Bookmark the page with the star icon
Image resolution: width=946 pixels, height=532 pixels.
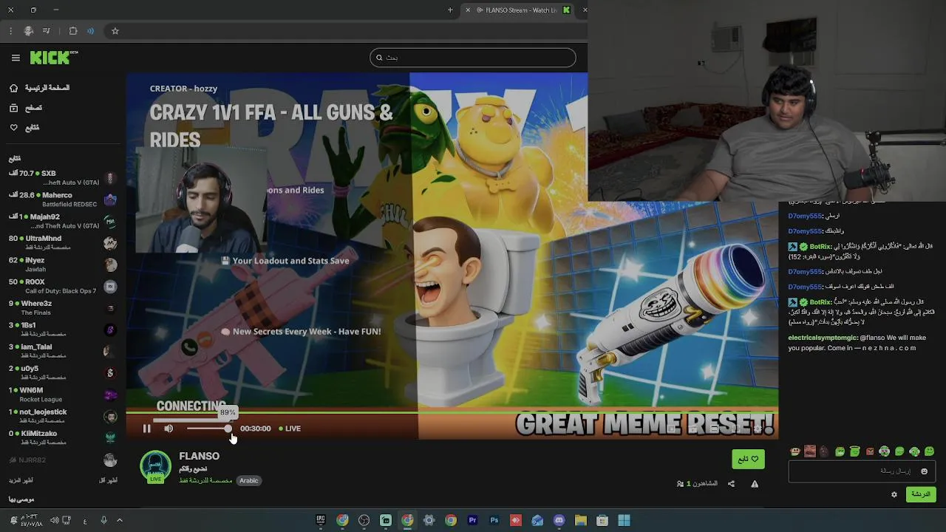[115, 31]
